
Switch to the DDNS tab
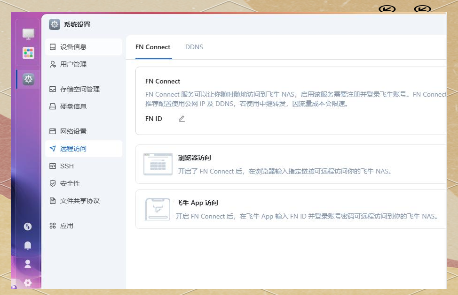194,47
